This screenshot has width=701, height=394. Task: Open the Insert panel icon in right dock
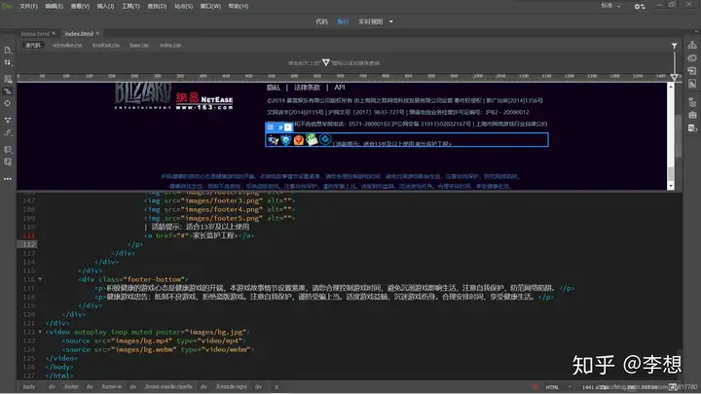692,71
